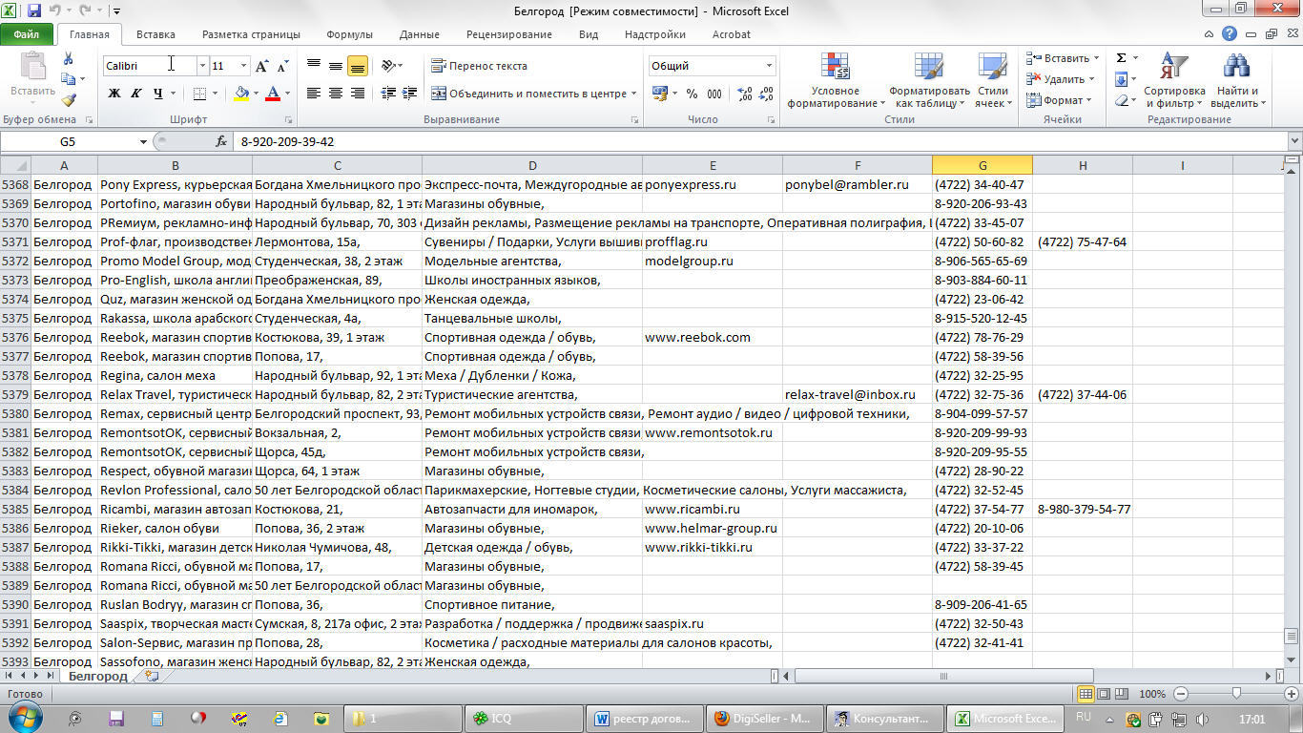This screenshot has height=733, width=1303.
Task: Open the Calibri font name dropdown
Action: [x=202, y=66]
